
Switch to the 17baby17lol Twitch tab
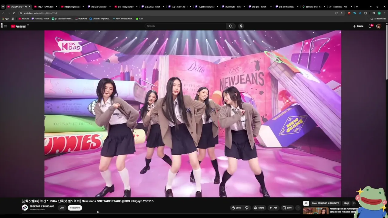coord(179,7)
